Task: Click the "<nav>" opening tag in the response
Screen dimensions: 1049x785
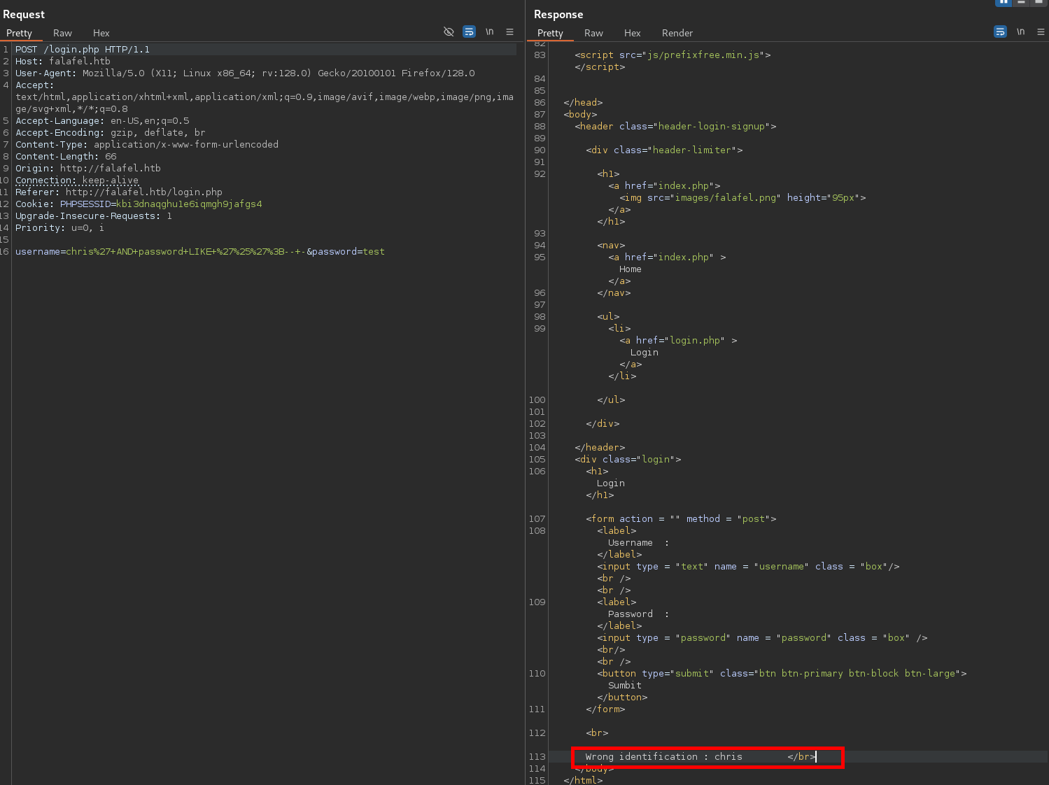Action: [x=611, y=246]
